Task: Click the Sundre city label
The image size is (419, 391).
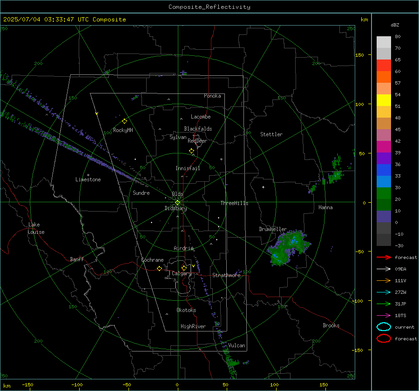Action: tap(141, 192)
